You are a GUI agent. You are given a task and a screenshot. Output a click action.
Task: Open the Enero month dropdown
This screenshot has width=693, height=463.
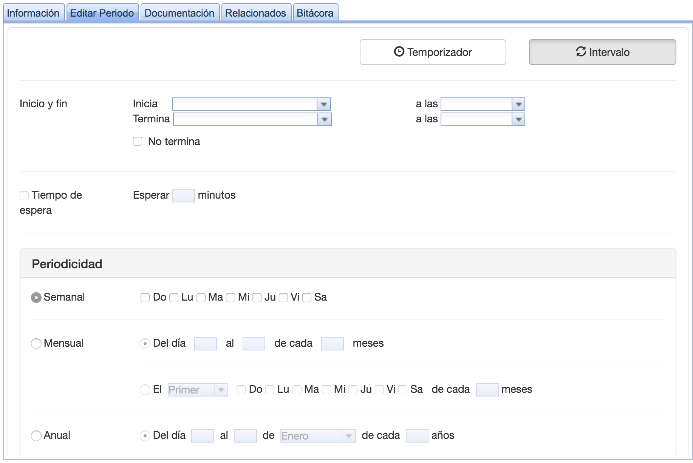coord(318,436)
